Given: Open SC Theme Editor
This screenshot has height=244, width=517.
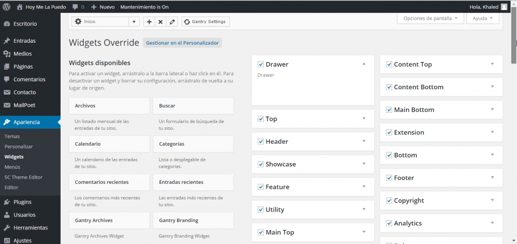Looking at the screenshot, I should [23, 177].
